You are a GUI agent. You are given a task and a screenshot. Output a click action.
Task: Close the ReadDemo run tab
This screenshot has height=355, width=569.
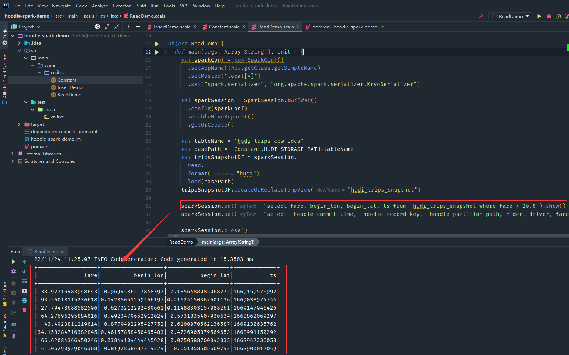coord(62,252)
